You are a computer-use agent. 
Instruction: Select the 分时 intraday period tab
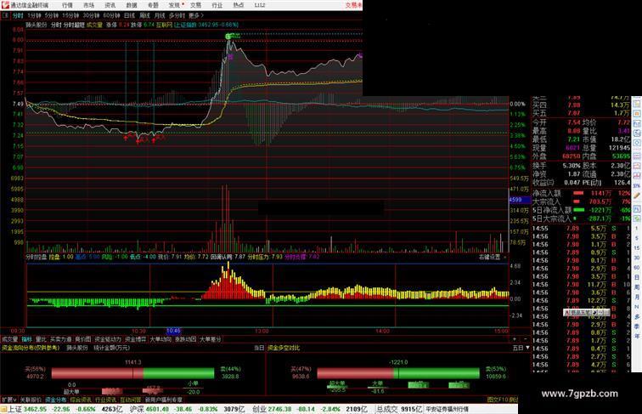coord(18,15)
